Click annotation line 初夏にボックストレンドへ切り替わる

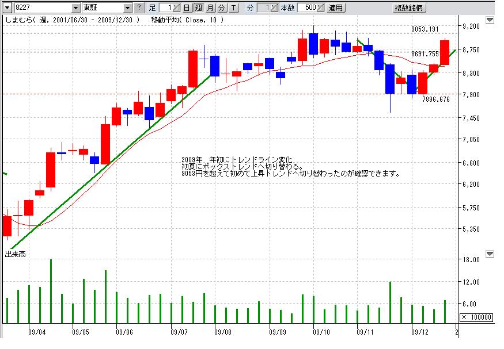pyautogui.click(x=242, y=167)
